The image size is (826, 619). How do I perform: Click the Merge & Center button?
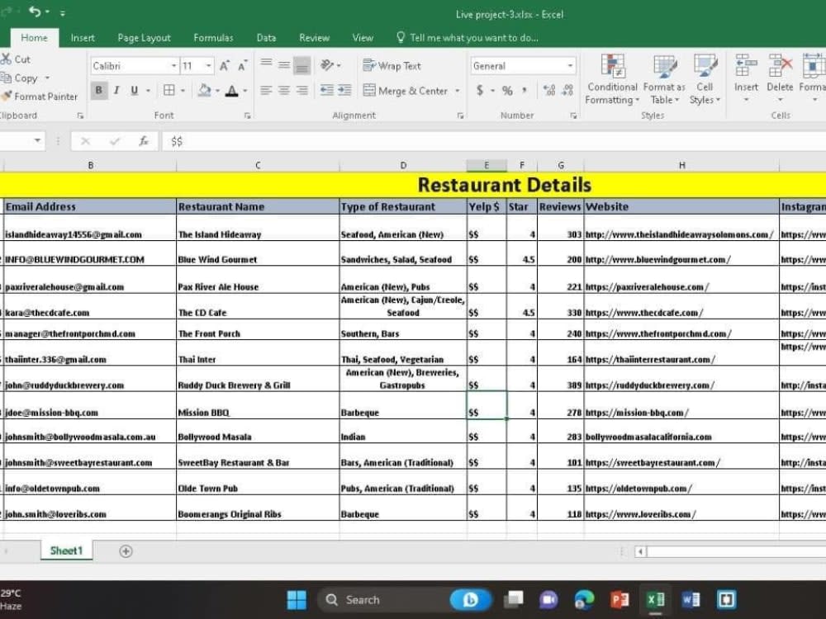click(x=405, y=91)
